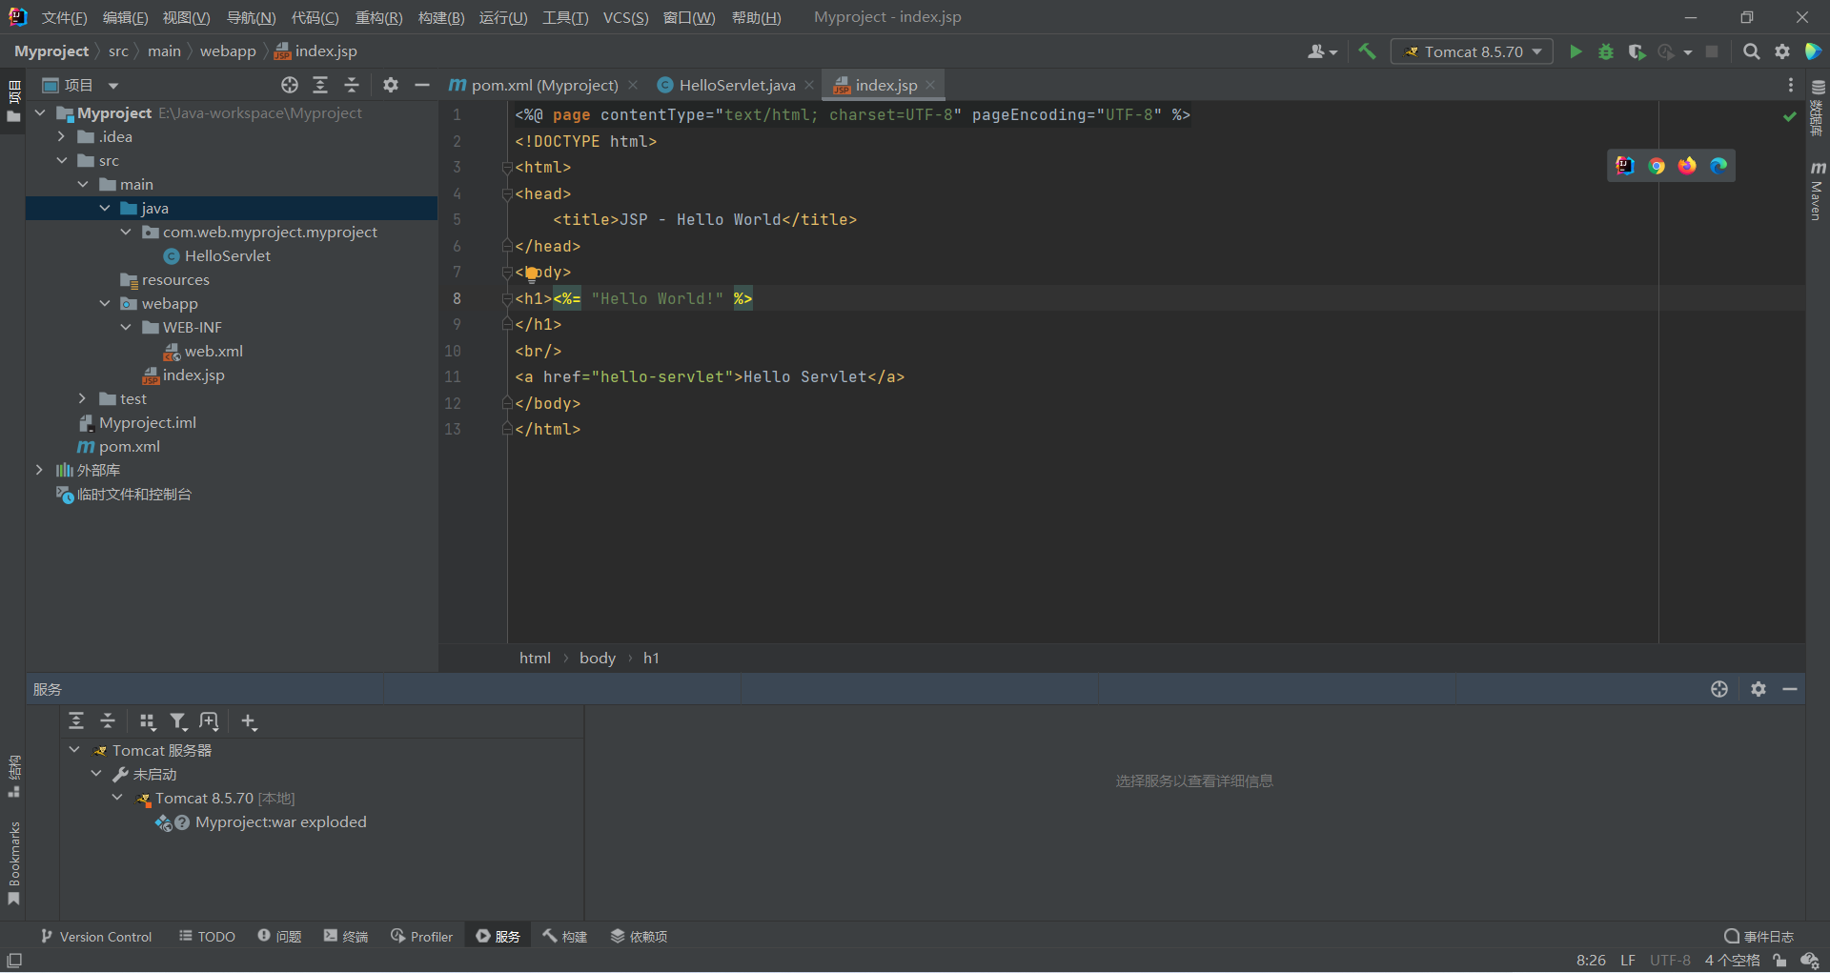Open the 事件日志 event log
The width and height of the screenshot is (1830, 973).
pos(1759,937)
